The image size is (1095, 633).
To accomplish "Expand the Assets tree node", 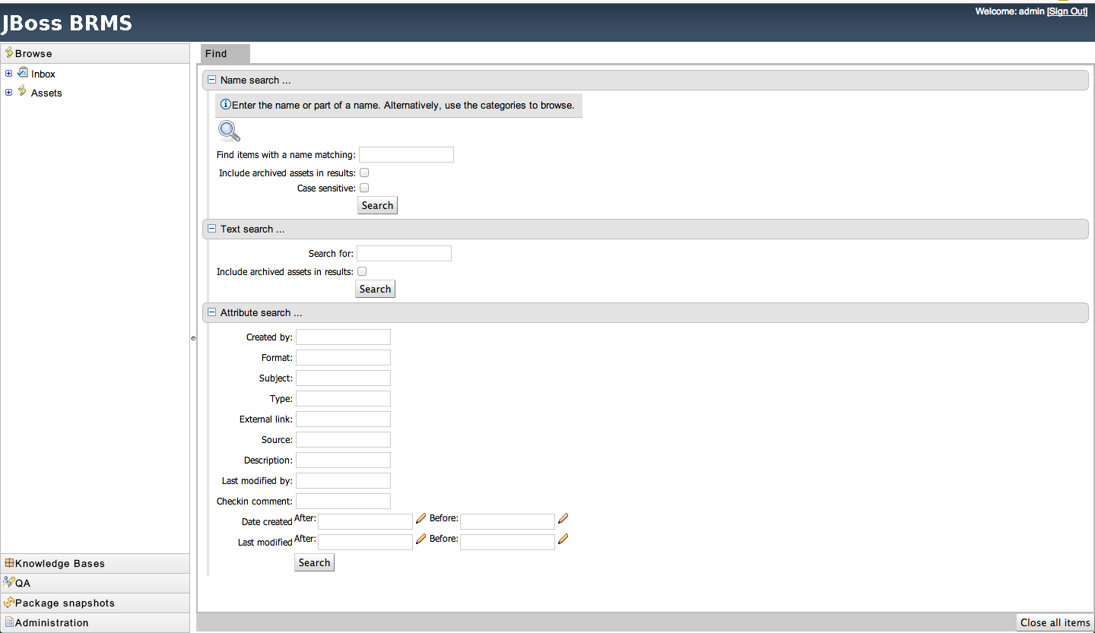I will tap(8, 93).
